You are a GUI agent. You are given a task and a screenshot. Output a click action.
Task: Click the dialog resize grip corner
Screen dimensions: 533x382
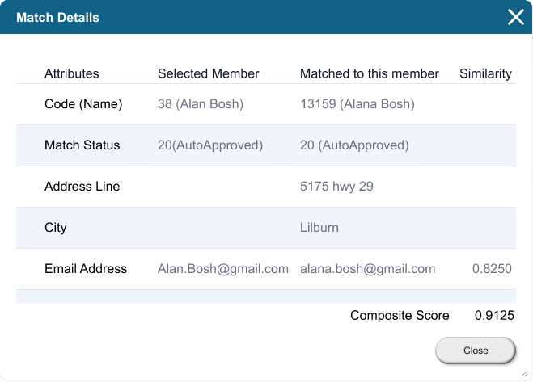coord(525,374)
